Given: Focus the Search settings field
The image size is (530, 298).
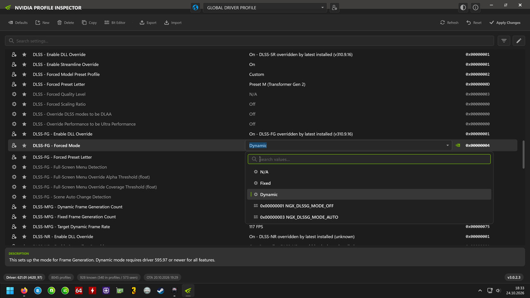Looking at the screenshot, I should point(249,41).
